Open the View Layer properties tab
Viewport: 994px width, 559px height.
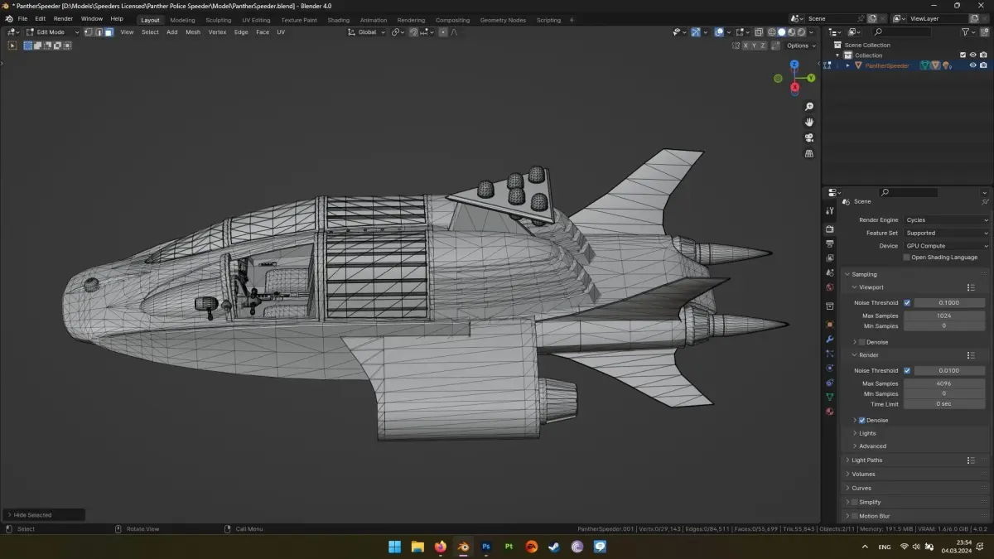point(830,258)
